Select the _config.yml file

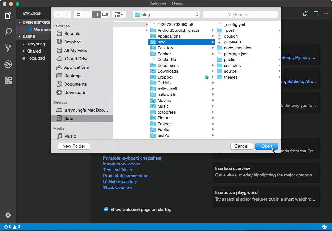pyautogui.click(x=248, y=25)
